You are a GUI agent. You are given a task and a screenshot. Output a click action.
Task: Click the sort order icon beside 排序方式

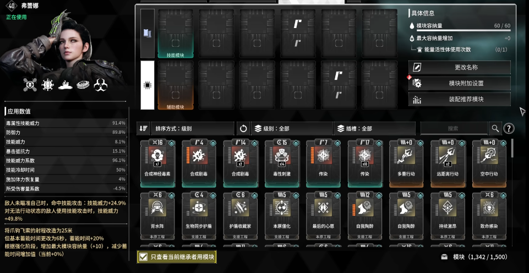point(143,129)
